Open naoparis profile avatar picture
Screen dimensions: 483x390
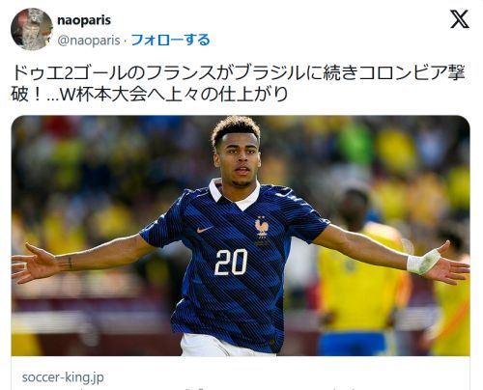pos(32,29)
